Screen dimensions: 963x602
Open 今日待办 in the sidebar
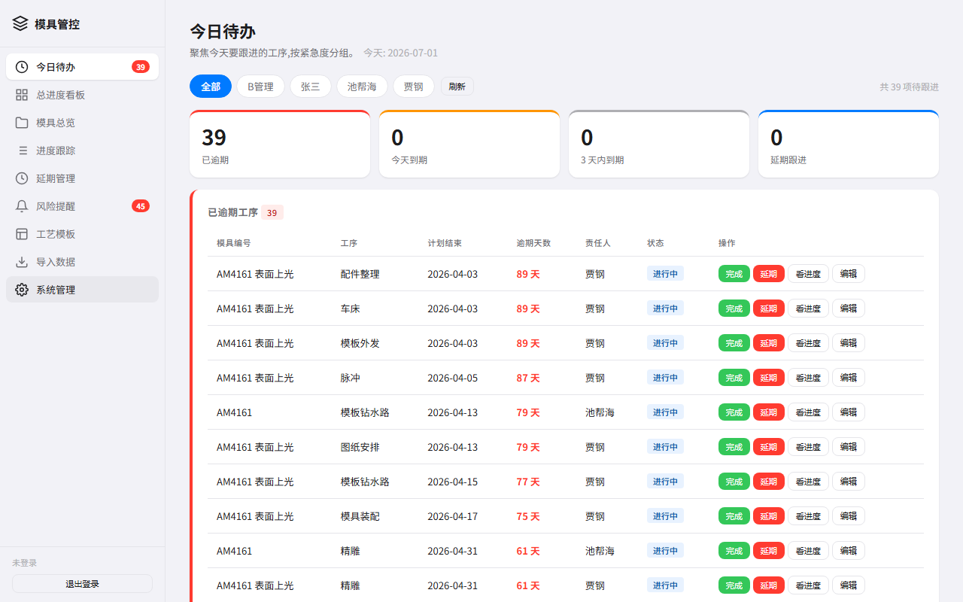point(82,67)
